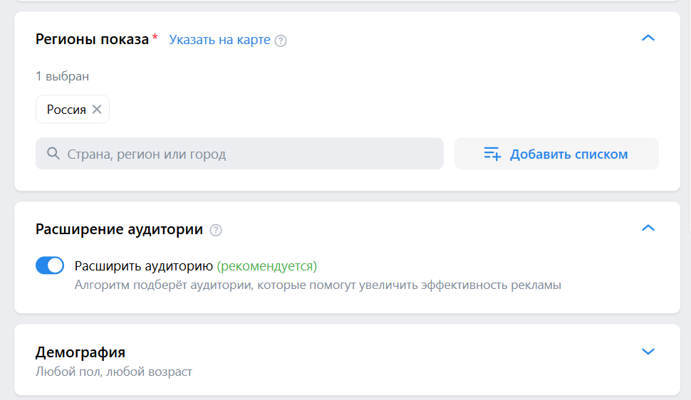
Task: Click the list-plus icon in Добавить списком
Action: tap(492, 154)
